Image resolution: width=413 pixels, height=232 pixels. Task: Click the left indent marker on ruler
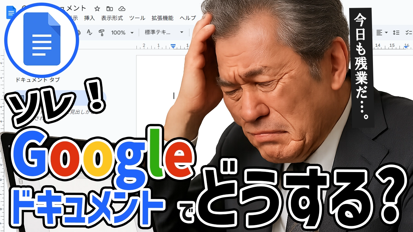click(x=173, y=46)
